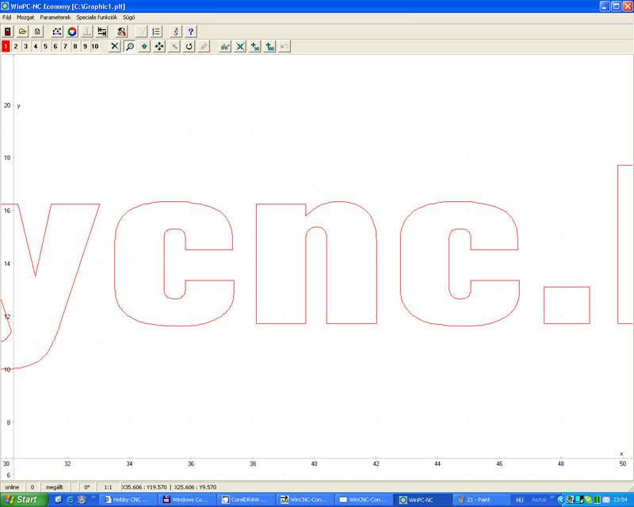The image size is (634, 507).
Task: Click the binoculars view icon
Action: pyautogui.click(x=225, y=47)
